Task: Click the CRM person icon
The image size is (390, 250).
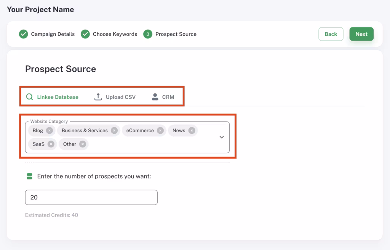Action: pyautogui.click(x=155, y=97)
